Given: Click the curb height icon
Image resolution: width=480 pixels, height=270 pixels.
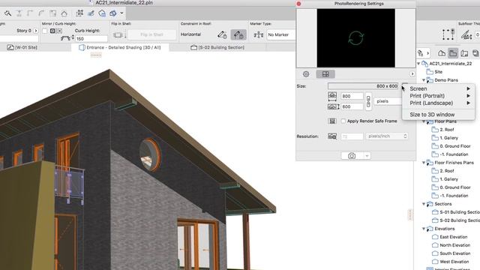Looking at the screenshot, I should [x=67, y=38].
